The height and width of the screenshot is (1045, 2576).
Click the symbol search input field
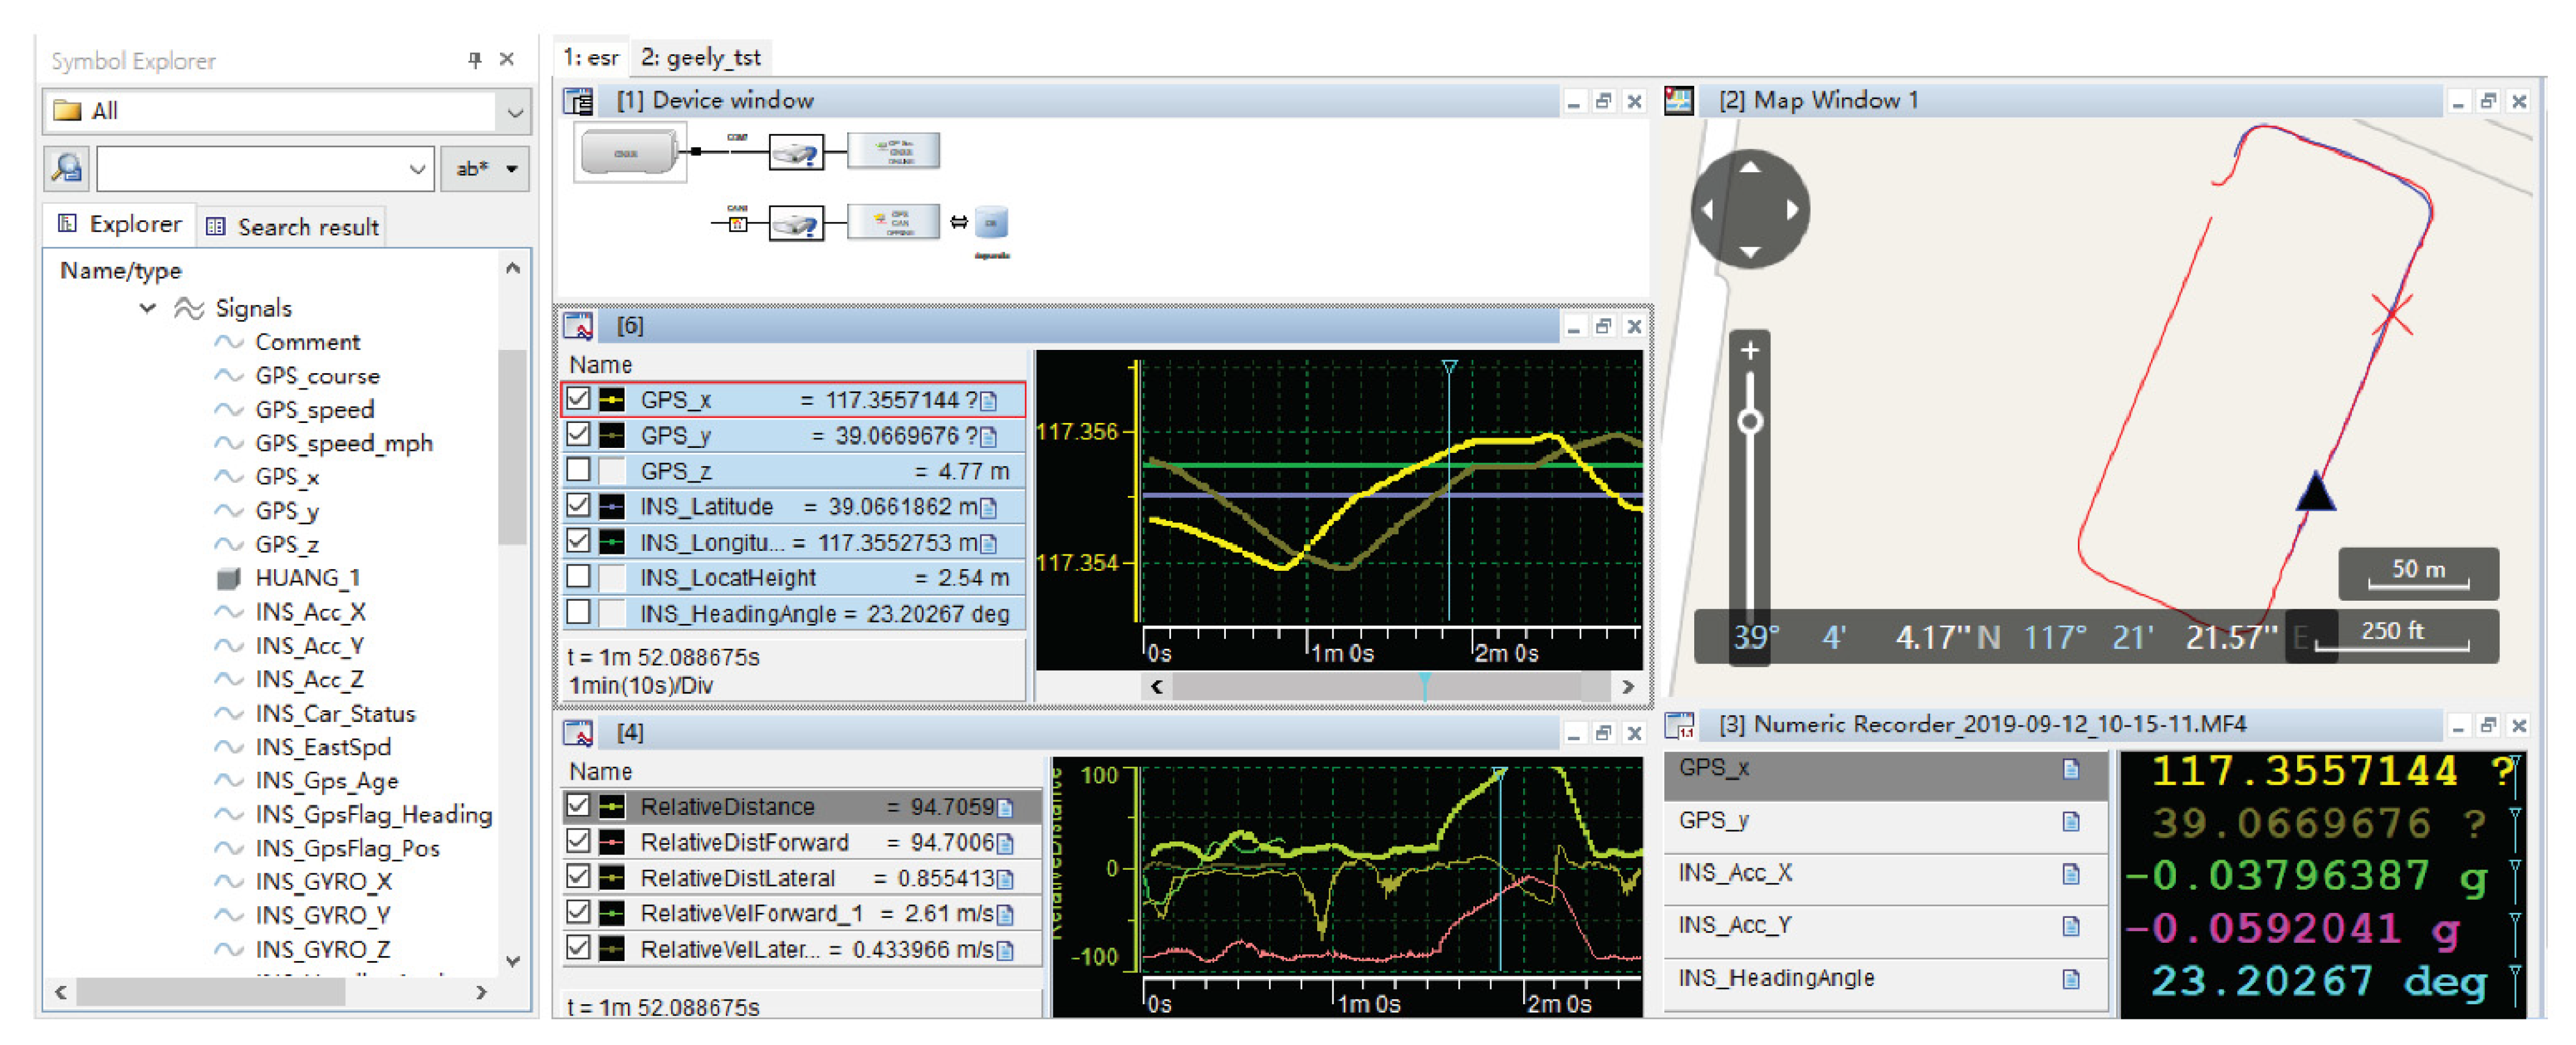point(254,168)
